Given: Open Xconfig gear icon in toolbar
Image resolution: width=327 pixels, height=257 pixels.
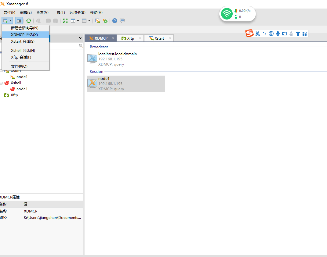Looking at the screenshot, I should pyautogui.click(x=105, y=21).
